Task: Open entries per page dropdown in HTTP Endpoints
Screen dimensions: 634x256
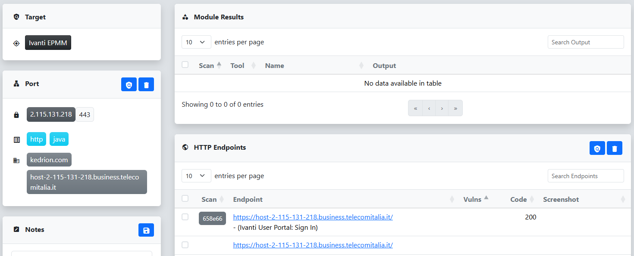Action: 196,176
